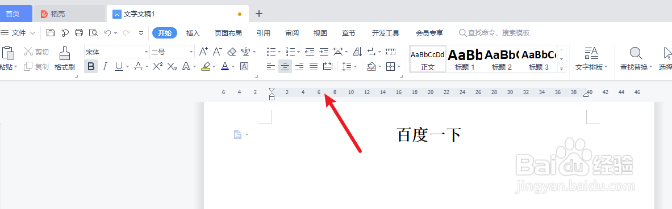This screenshot has height=209, width=672.
Task: Apply the 标题 3 heading style
Action: coord(539,58)
